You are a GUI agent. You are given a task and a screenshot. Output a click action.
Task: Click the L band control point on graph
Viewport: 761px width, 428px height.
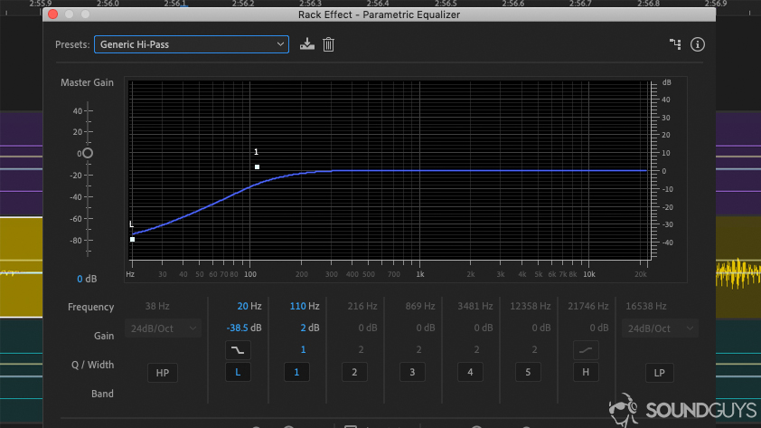coord(133,240)
